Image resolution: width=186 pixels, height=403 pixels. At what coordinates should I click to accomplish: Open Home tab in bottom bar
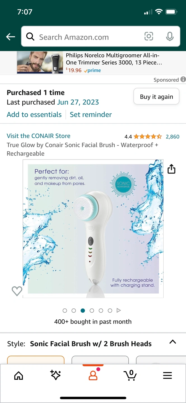click(18, 376)
